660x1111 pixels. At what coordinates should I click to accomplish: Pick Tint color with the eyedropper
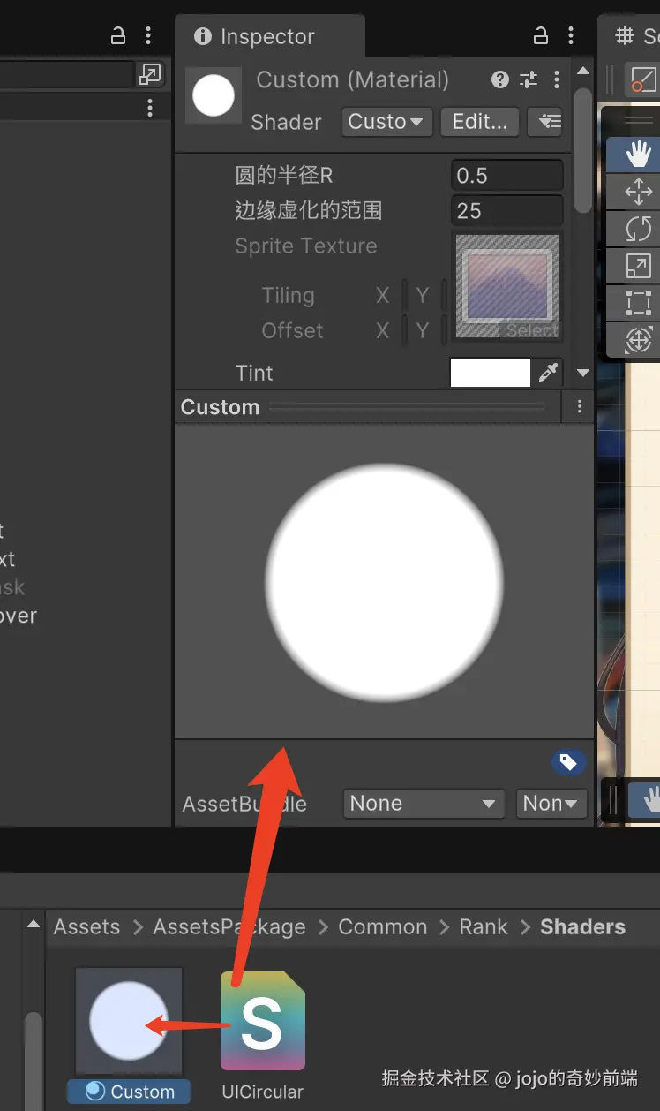coord(549,373)
